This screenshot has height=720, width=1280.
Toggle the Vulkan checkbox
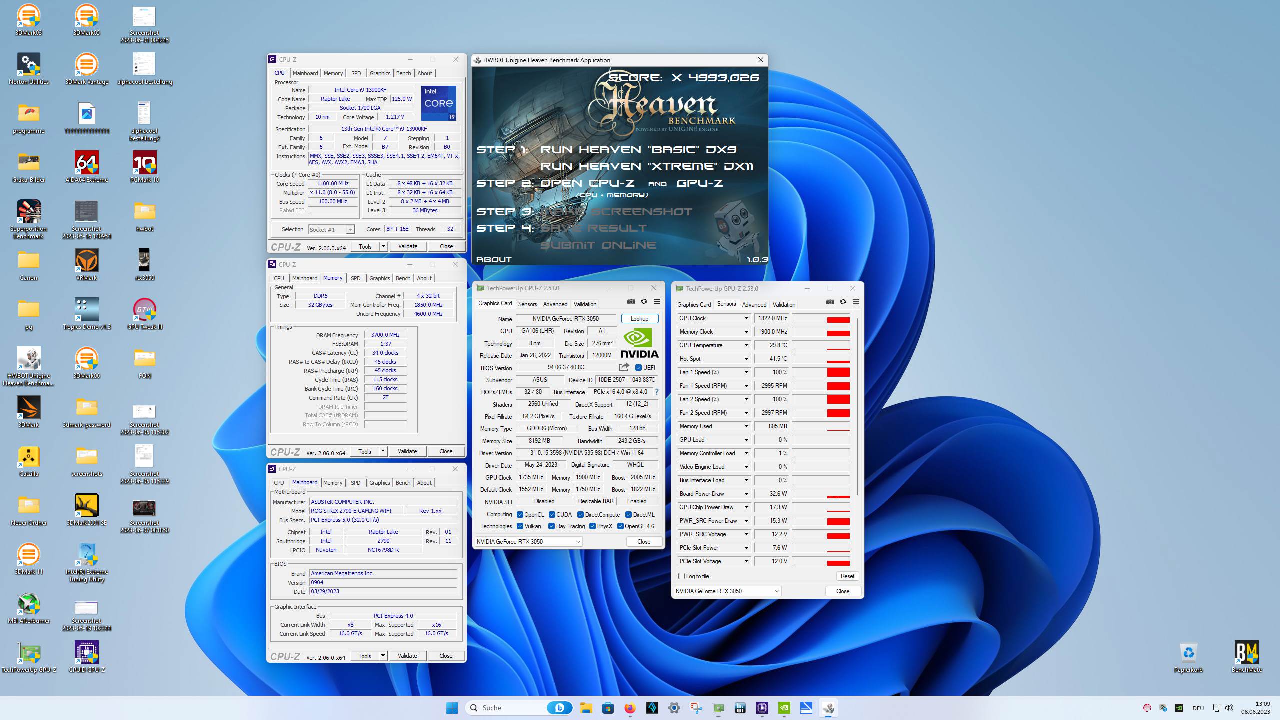tap(520, 526)
